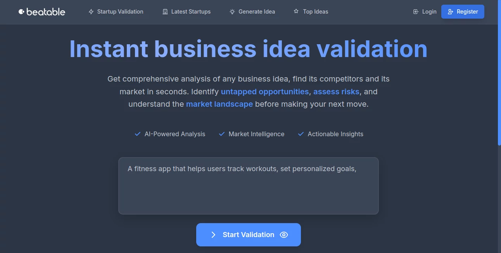Screen dimensions: 501x253
Task: Click the building icon next to Latest Startups
Action: [164, 12]
